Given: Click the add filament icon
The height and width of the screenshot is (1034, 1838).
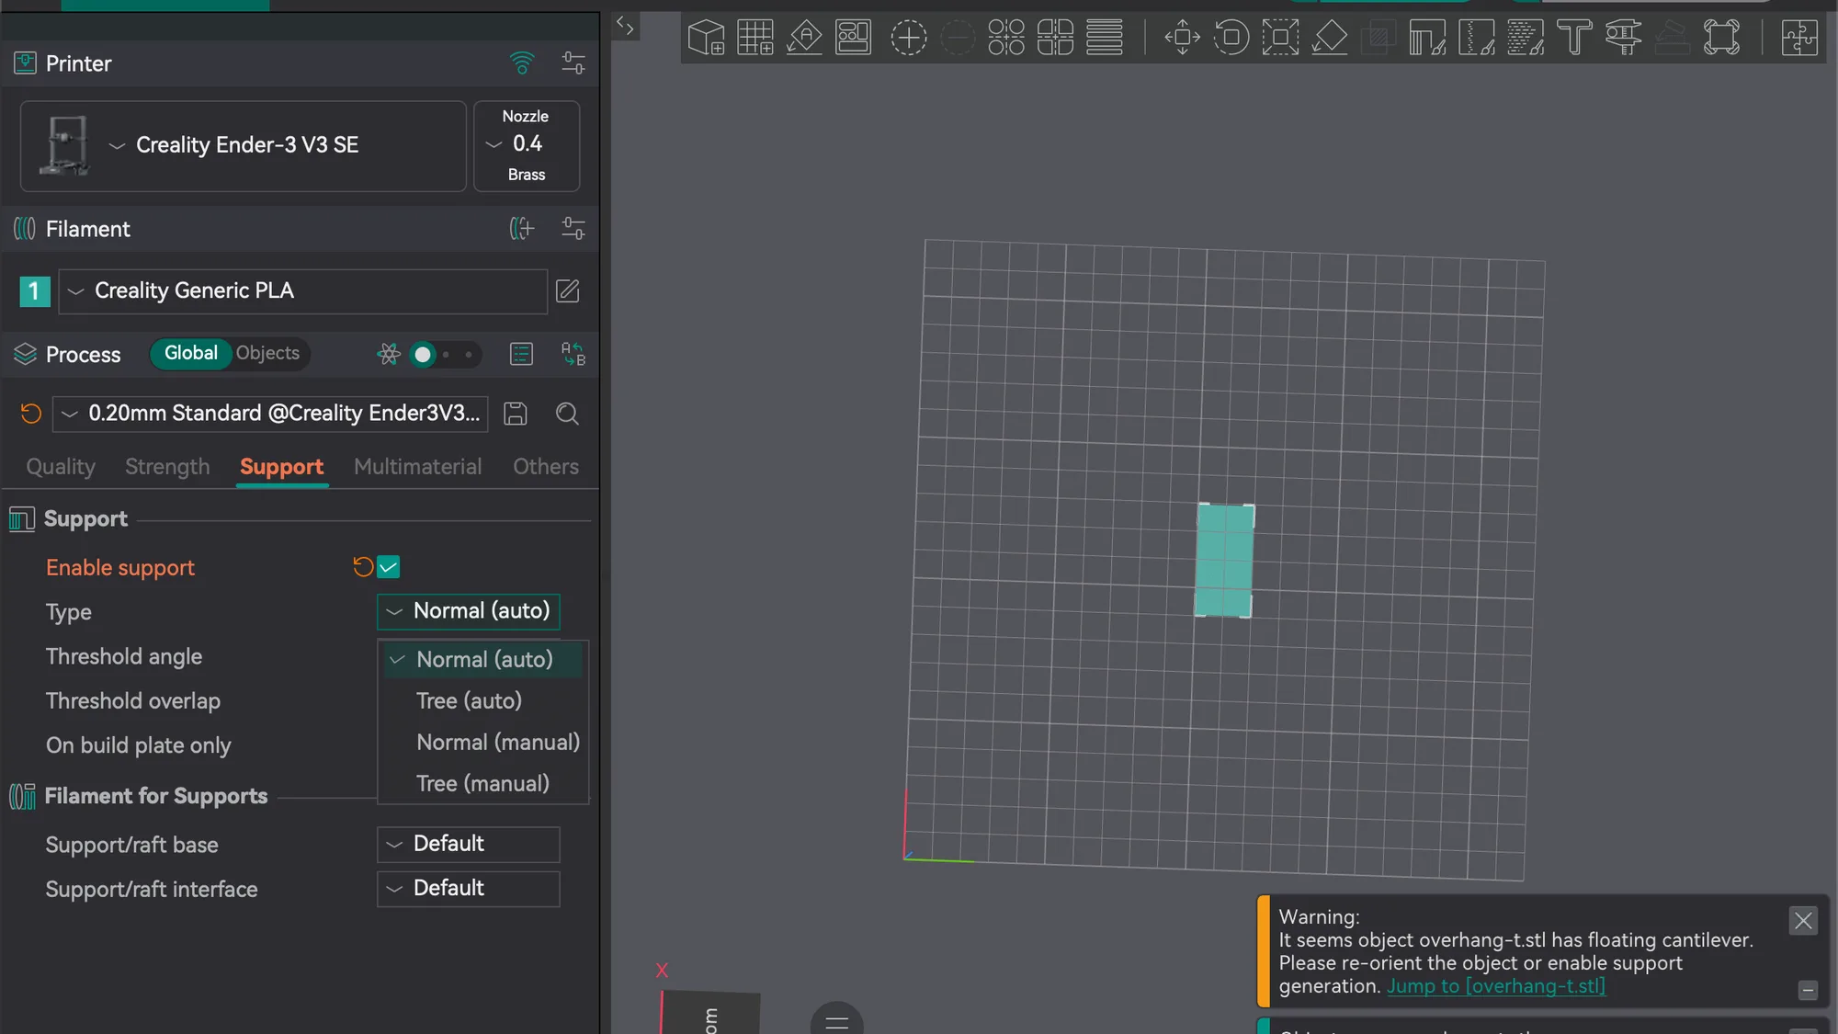Looking at the screenshot, I should (x=522, y=229).
